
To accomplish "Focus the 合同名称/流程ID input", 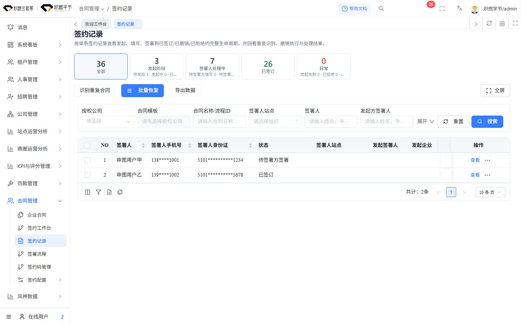I will (220, 122).
